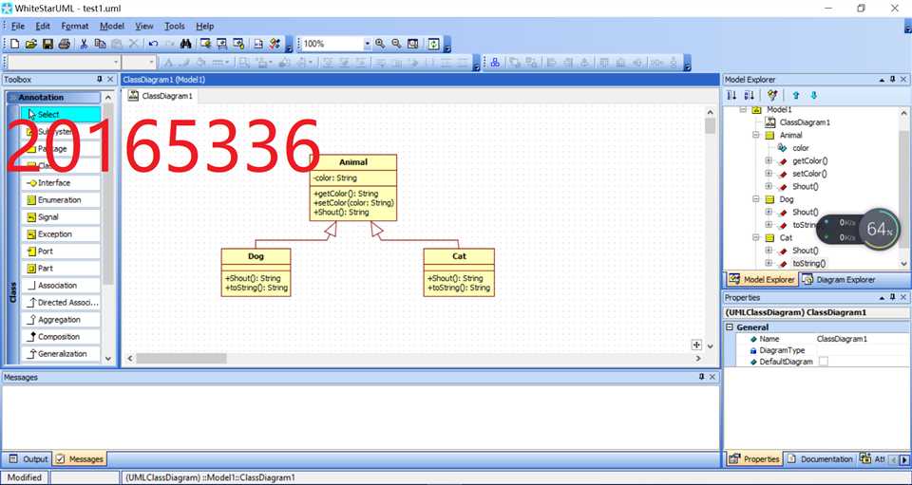Select the Port tool in Toolbox
The height and width of the screenshot is (485, 912).
[x=61, y=252]
